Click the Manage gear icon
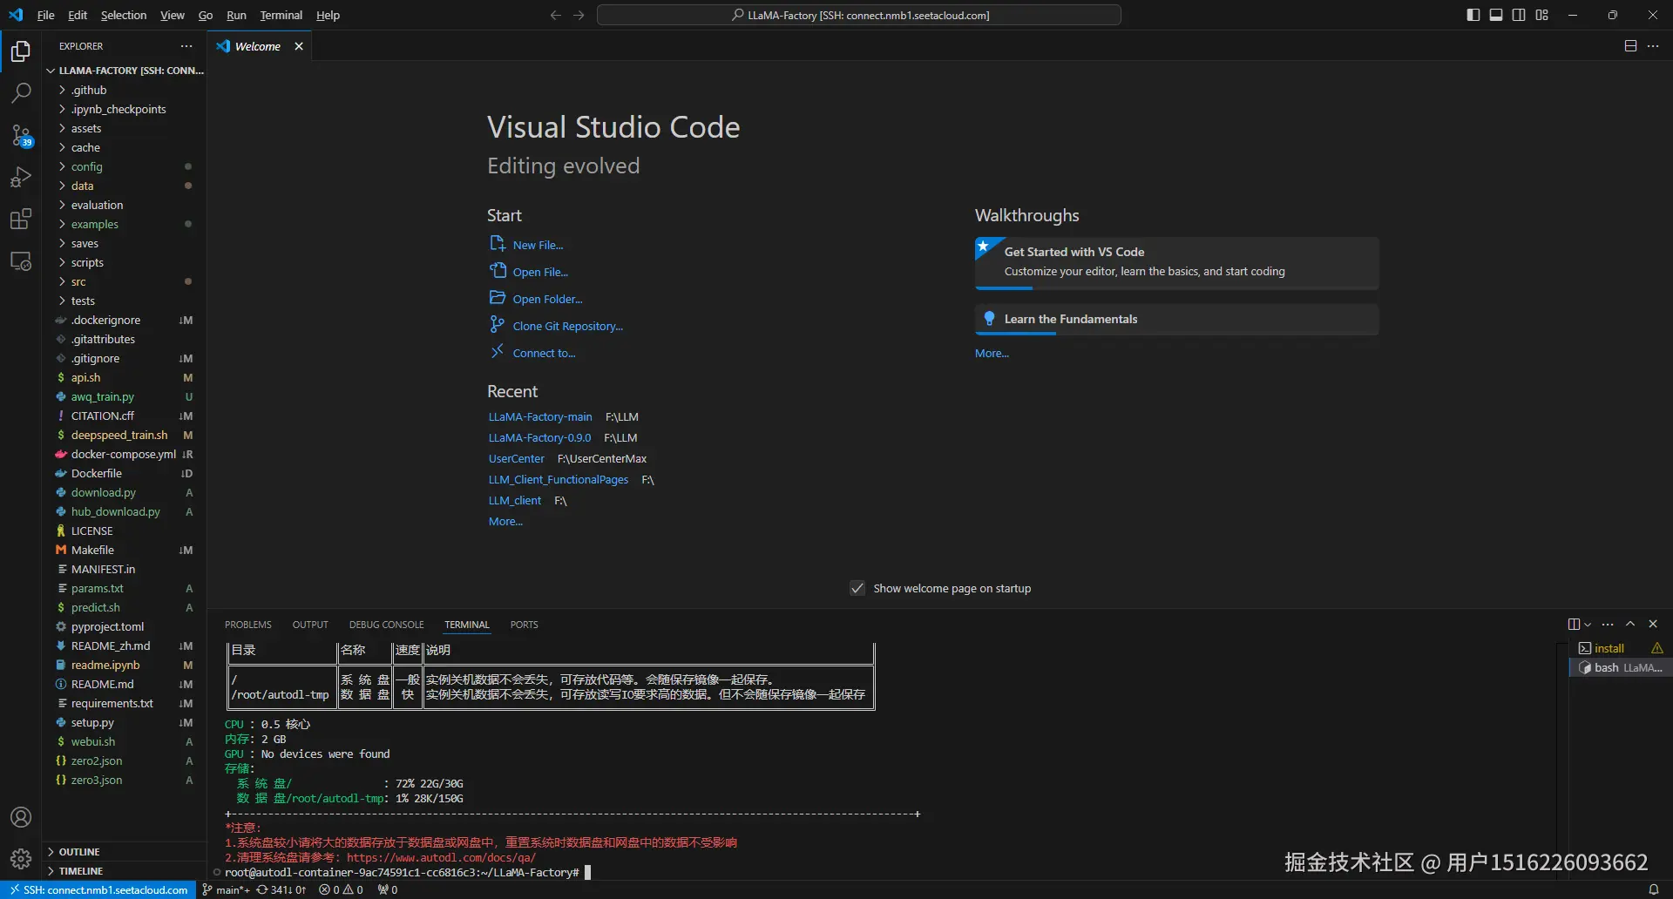This screenshot has width=1673, height=899. pos(21,859)
